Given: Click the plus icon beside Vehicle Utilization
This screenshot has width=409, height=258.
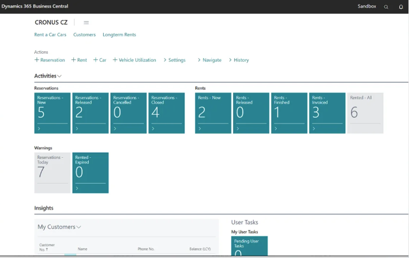Looking at the screenshot, I should [x=115, y=60].
